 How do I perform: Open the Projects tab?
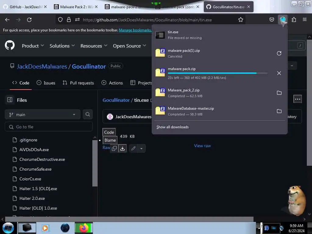point(141,83)
